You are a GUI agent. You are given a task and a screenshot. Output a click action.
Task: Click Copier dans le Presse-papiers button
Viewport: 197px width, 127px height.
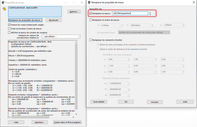(67, 122)
